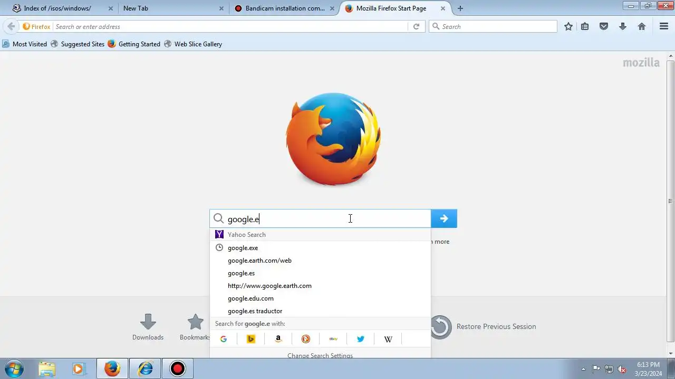Screen dimensions: 675x379
Task: Click the volume muted tray icon
Action: [x=622, y=369]
